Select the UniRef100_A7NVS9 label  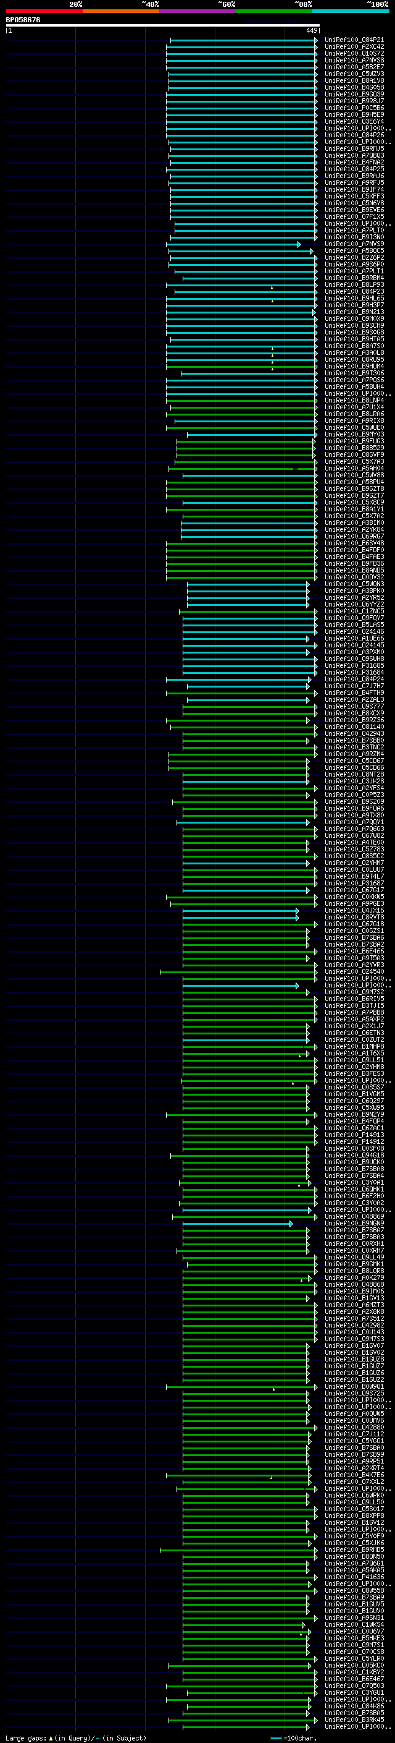click(354, 244)
